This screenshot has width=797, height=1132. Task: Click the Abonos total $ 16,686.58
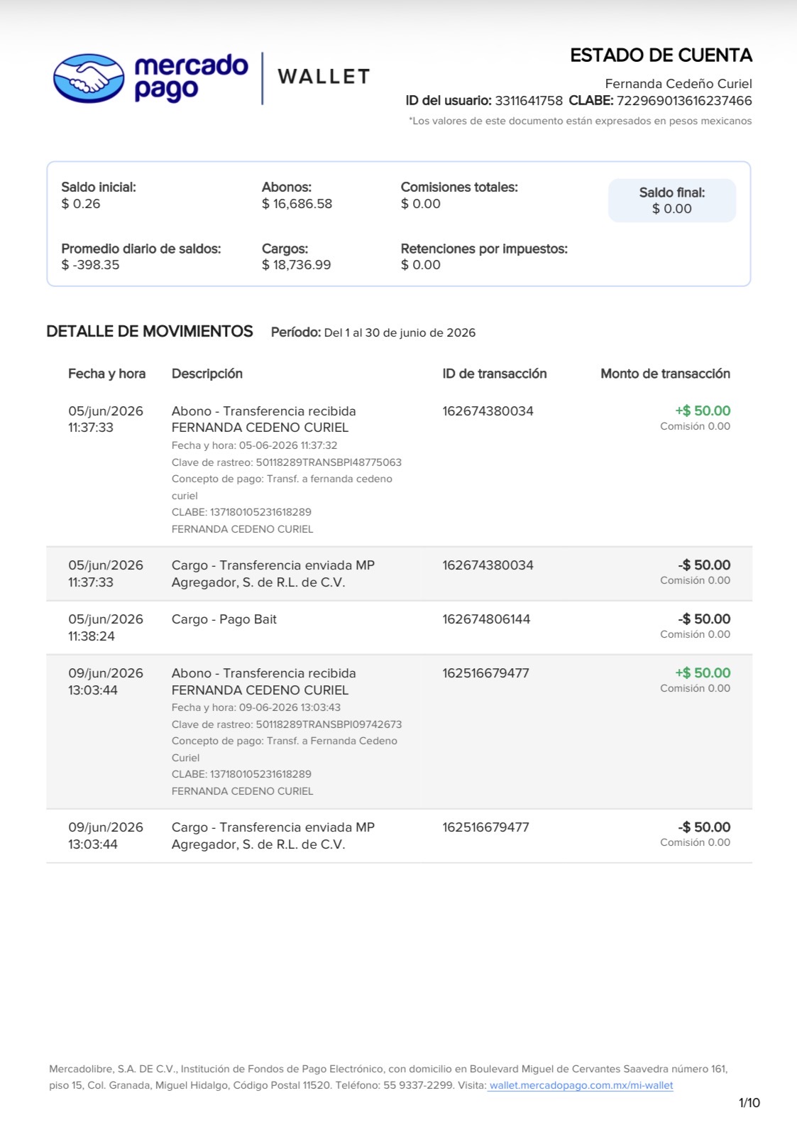pyautogui.click(x=297, y=204)
